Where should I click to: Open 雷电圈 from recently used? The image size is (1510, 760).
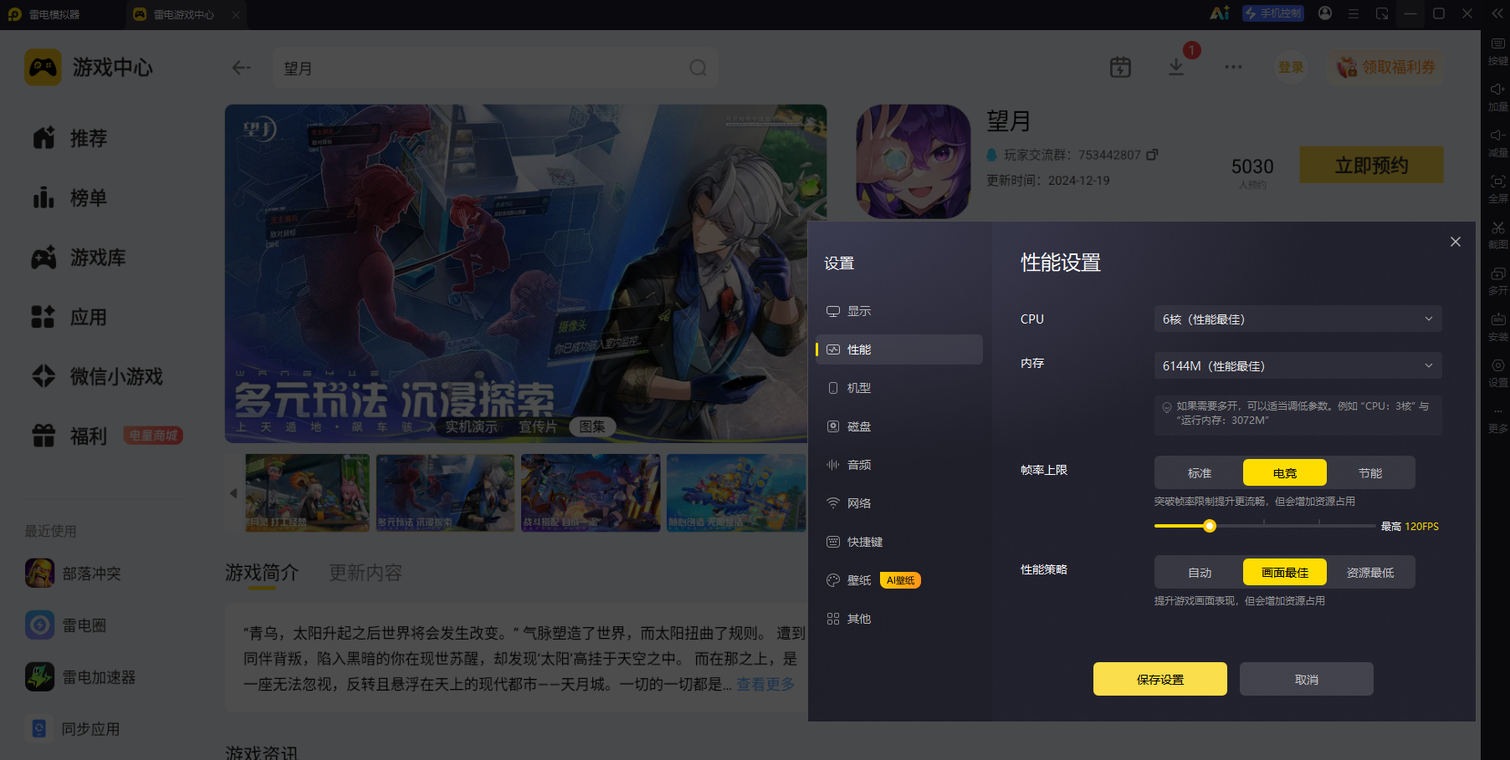pos(66,625)
